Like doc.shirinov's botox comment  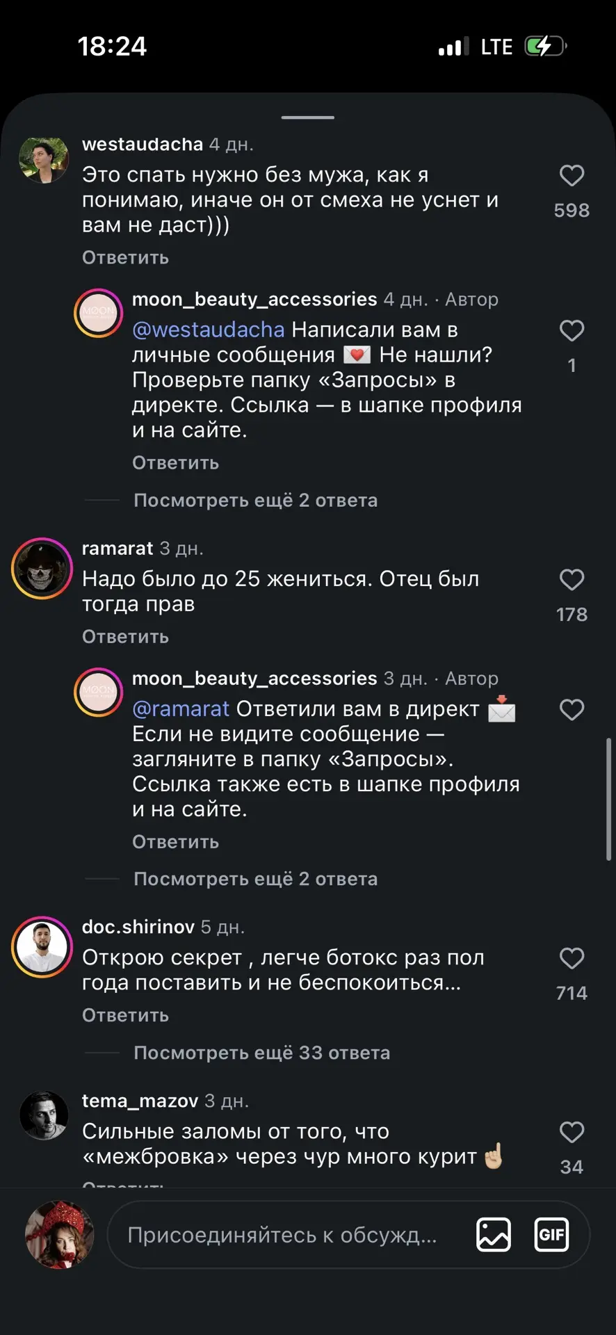pyautogui.click(x=572, y=958)
